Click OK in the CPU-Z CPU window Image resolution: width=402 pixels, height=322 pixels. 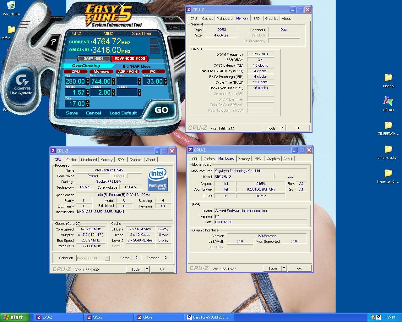pos(162,269)
